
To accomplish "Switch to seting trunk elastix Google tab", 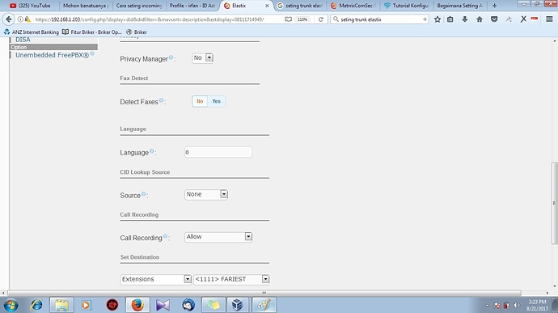I will [300, 6].
